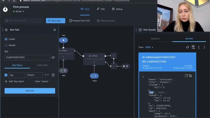210x118 pixels.
Task: Open the Archive tab
Action: (x=189, y=39)
